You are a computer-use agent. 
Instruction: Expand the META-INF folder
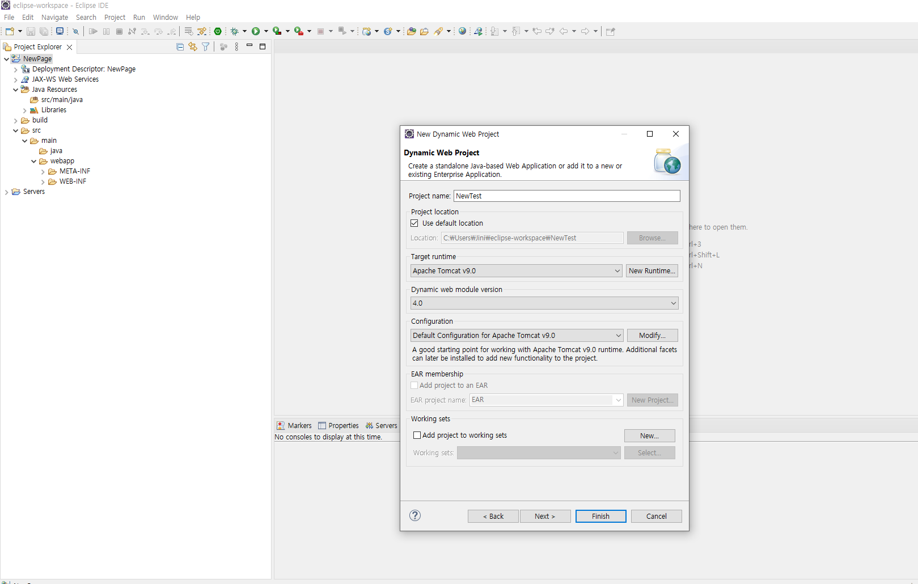click(x=43, y=171)
